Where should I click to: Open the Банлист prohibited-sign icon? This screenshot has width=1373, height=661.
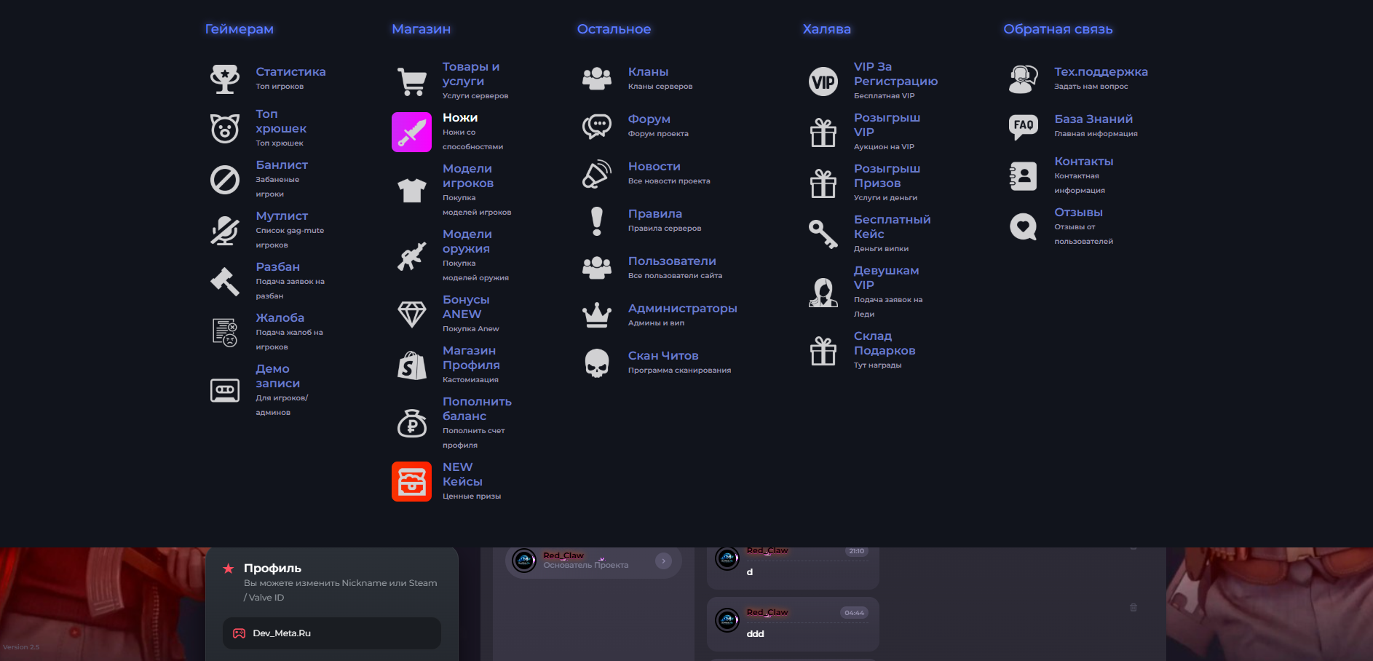tap(225, 179)
